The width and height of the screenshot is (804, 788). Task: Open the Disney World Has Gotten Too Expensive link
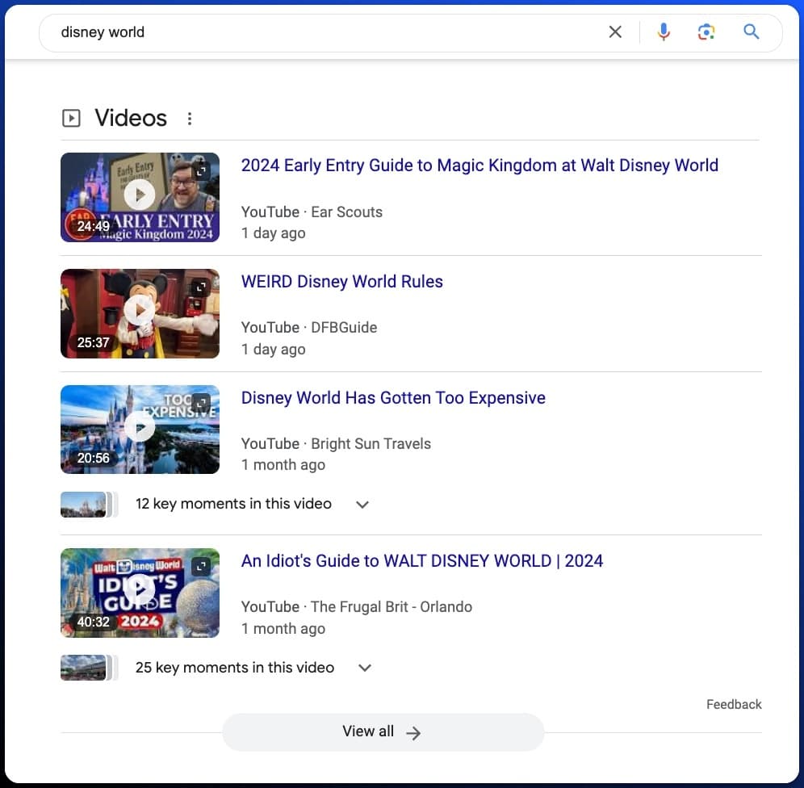[x=393, y=398]
